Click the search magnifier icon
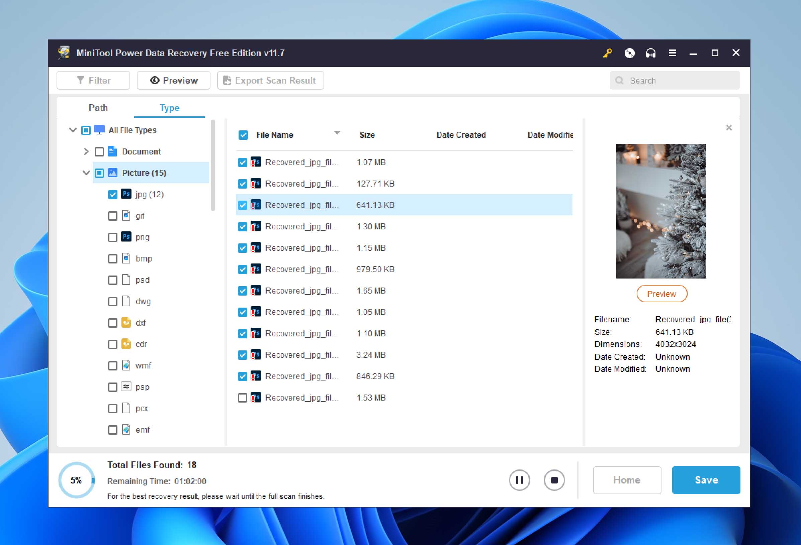801x545 pixels. (619, 80)
